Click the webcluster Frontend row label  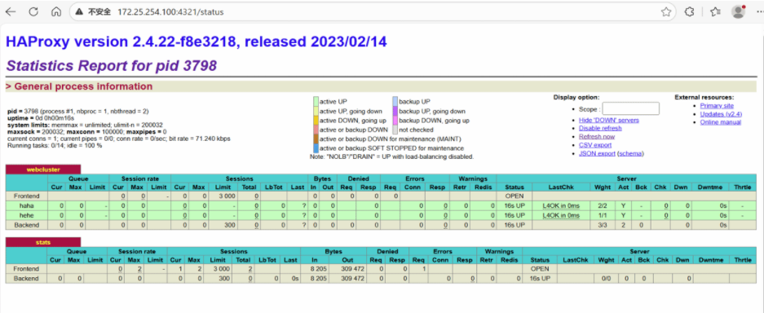pos(26,196)
